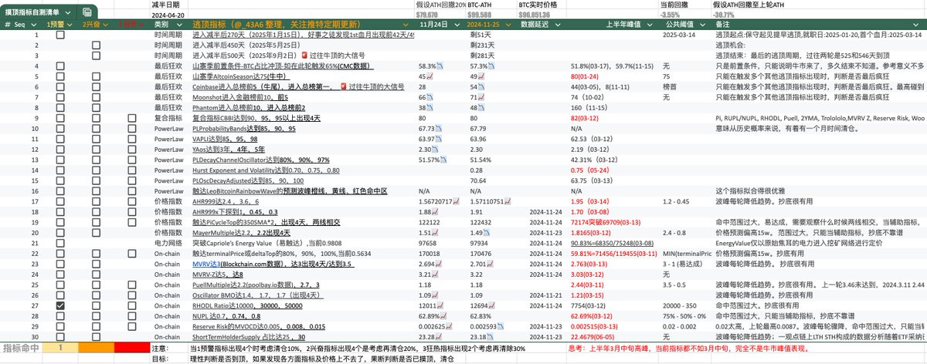
Task: Tick the 2兴奋 checkbox in row 2
Action: pyautogui.click(x=96, y=45)
